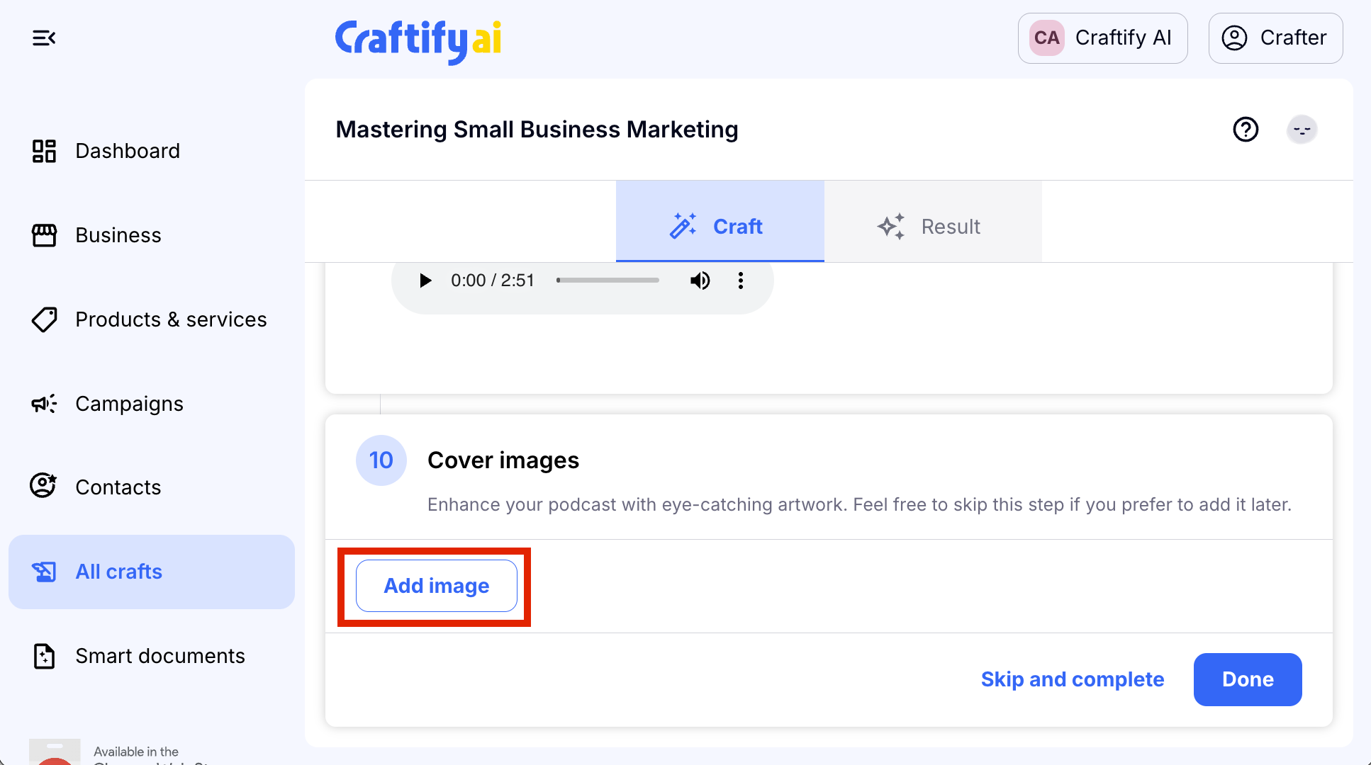The width and height of the screenshot is (1371, 765).
Task: Click the Products & services tag icon
Action: point(44,319)
